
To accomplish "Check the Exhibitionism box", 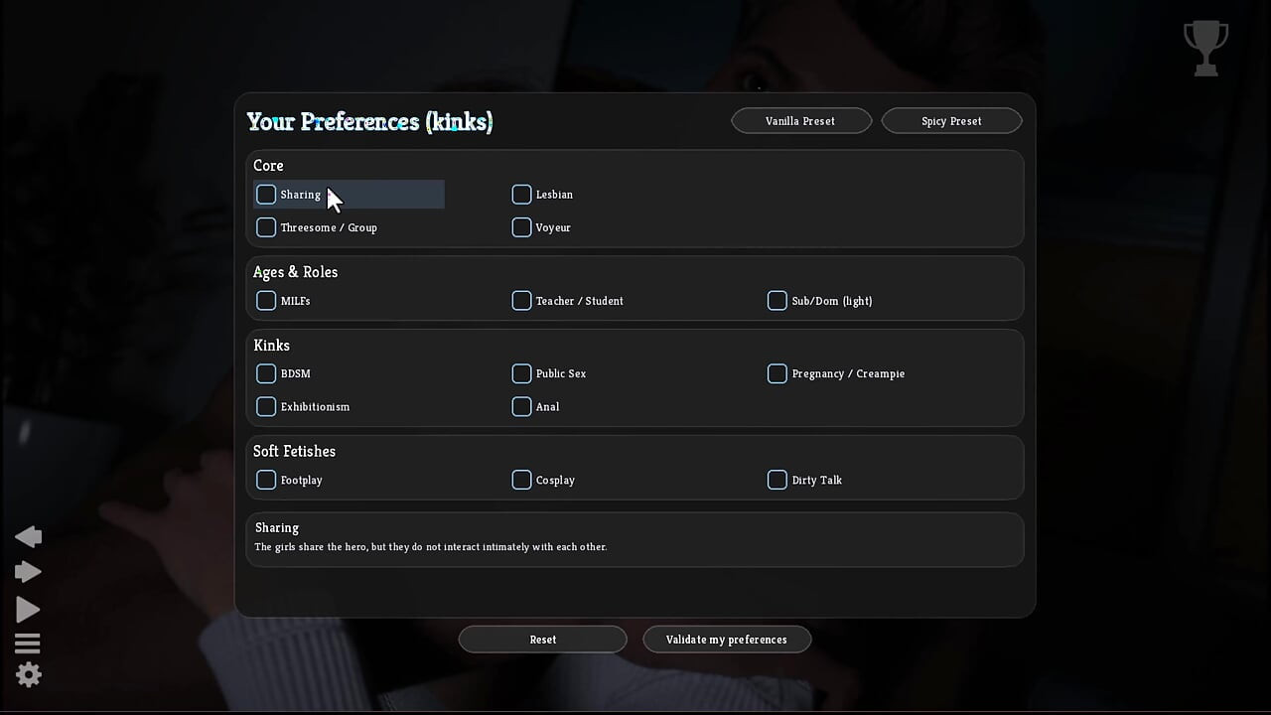I will [266, 406].
